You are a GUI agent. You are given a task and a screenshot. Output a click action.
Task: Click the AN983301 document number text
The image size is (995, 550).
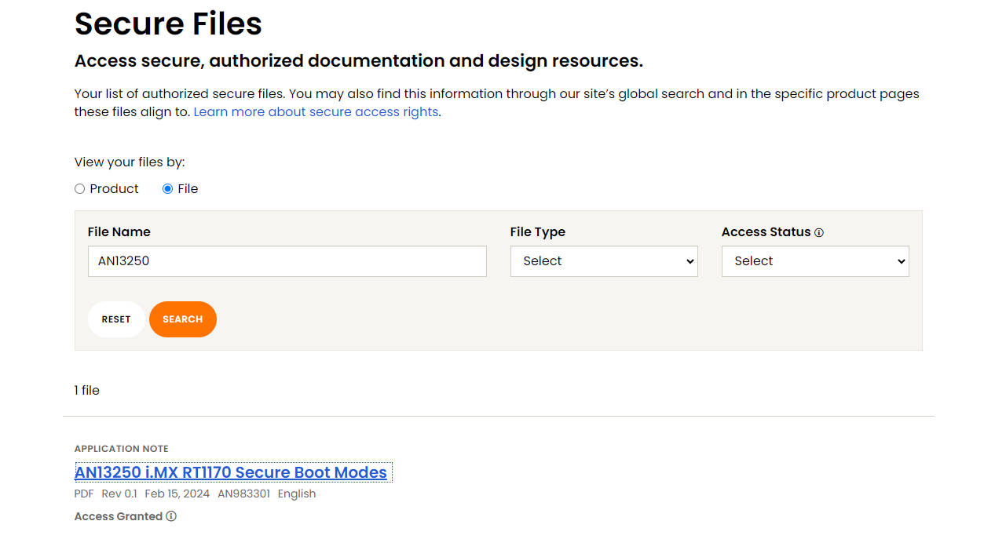243,494
